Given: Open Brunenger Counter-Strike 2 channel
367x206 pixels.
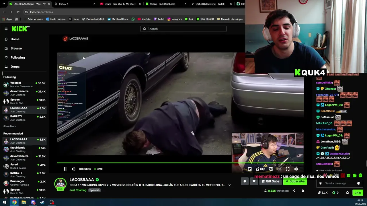Looking at the screenshot, I should click(x=24, y=183).
